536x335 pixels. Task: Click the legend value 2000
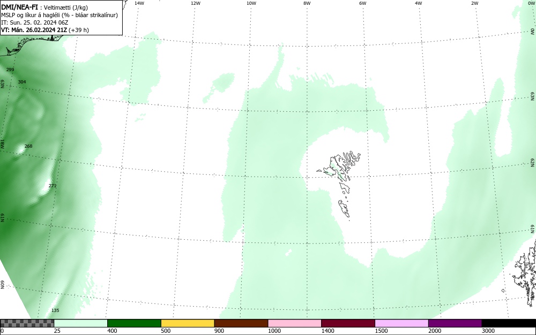[x=435, y=331]
